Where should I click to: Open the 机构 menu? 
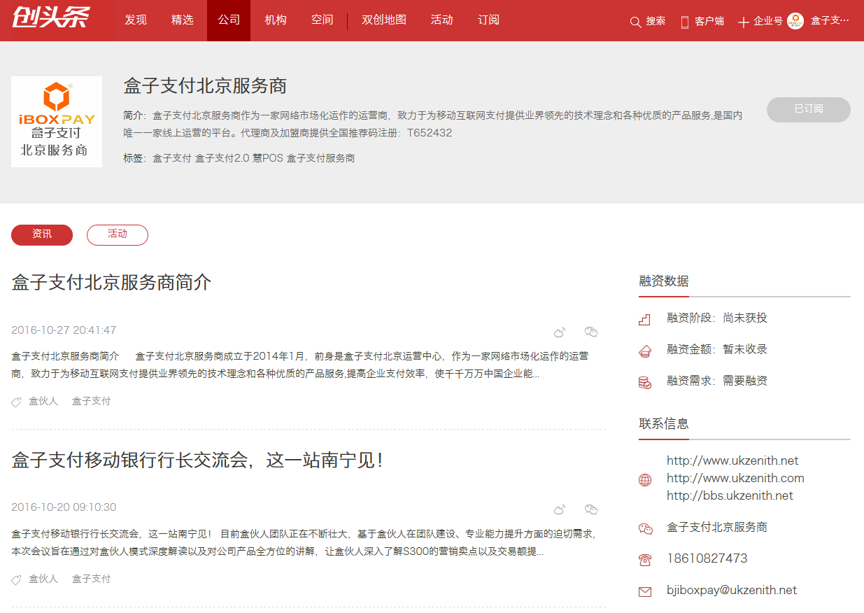tap(276, 20)
